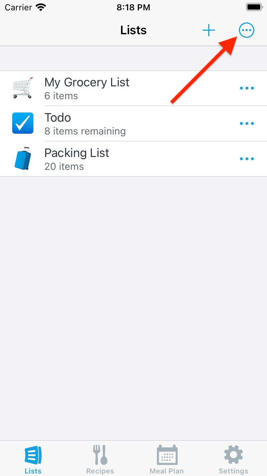Screen dimensions: 267x476
Task: Open the circled ellipsis menu in navigation bar
Action: 246,30
